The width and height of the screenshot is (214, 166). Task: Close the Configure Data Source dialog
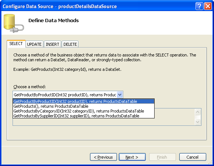click(x=208, y=6)
